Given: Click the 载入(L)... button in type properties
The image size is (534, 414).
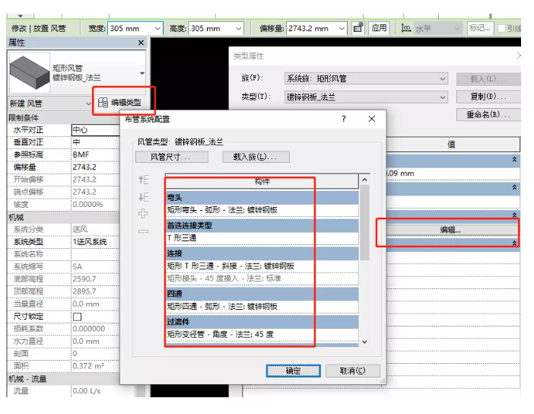Looking at the screenshot, I should tap(488, 79).
